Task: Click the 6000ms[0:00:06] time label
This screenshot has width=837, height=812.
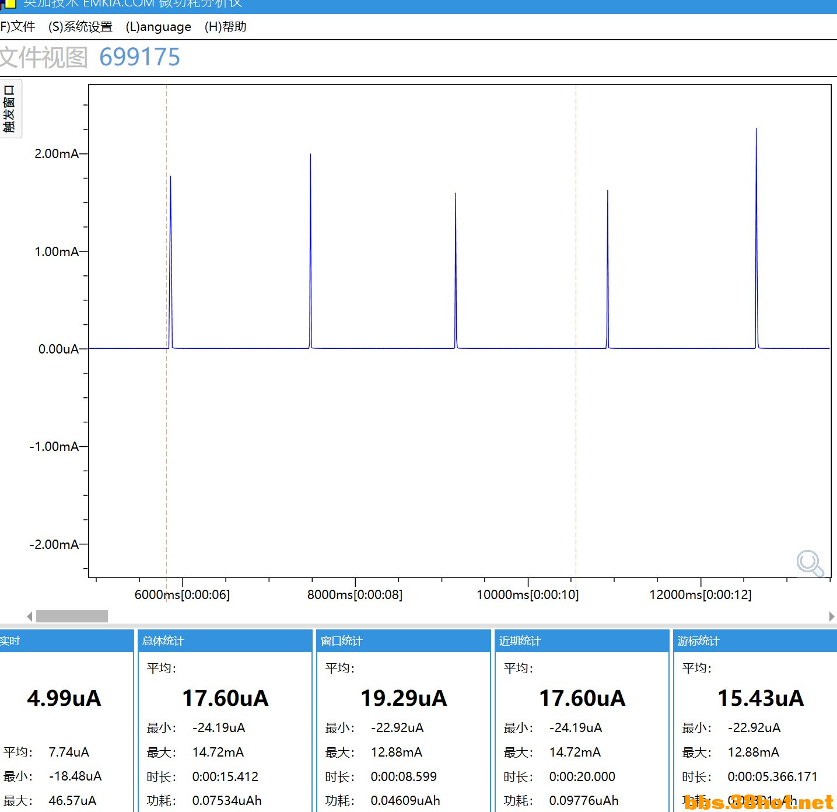Action: (x=182, y=595)
